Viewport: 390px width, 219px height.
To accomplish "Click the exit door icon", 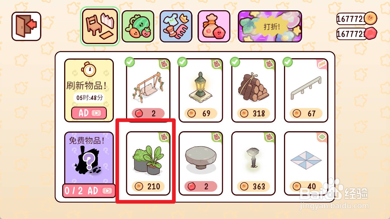I will (26, 26).
